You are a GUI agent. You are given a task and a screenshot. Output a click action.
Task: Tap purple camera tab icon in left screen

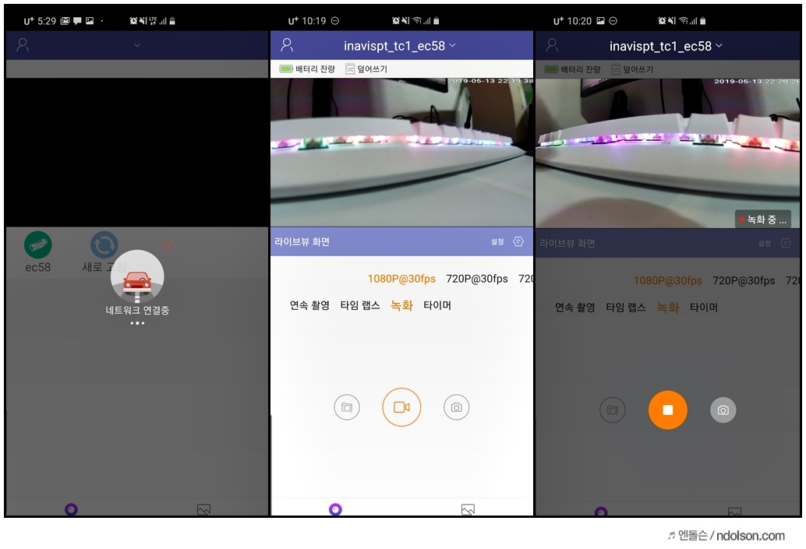(x=72, y=509)
